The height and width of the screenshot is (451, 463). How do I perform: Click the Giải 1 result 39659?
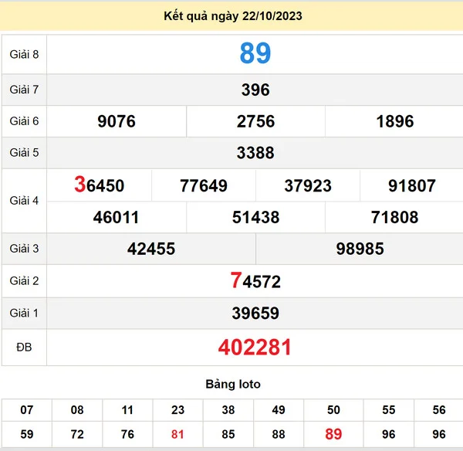pyautogui.click(x=255, y=314)
